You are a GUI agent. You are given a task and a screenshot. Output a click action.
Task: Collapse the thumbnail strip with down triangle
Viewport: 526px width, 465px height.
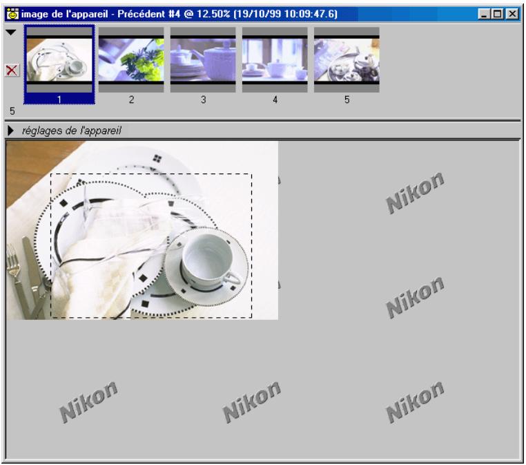pos(11,32)
